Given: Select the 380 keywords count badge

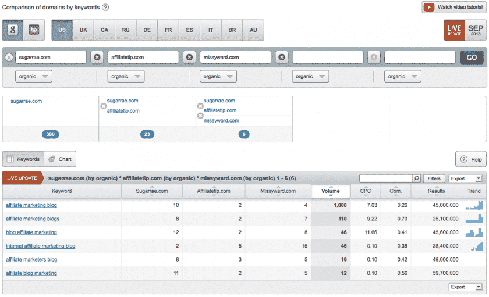Looking at the screenshot, I should tap(51, 134).
